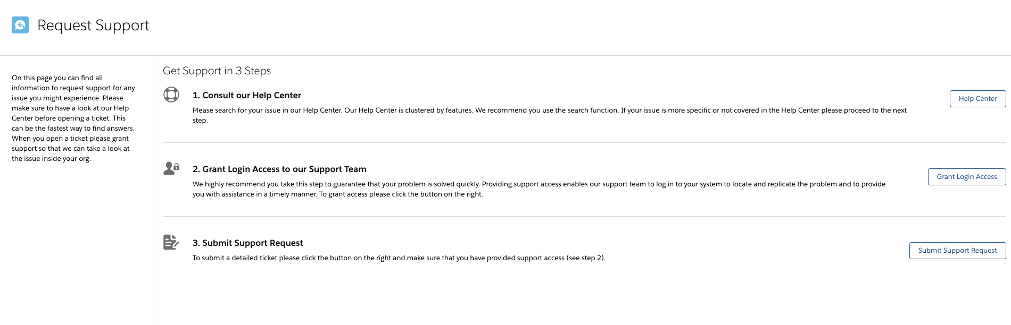Click the lifebuoy Help Center icon
1011x325 pixels.
171,95
